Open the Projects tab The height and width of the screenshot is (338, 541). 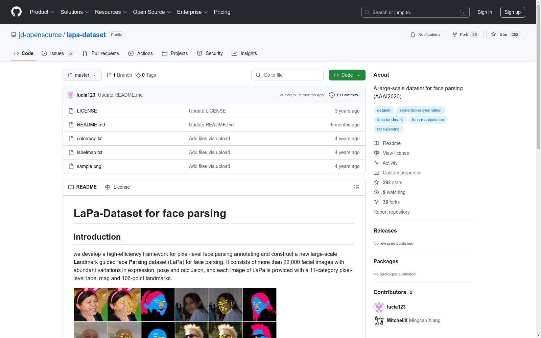[175, 53]
